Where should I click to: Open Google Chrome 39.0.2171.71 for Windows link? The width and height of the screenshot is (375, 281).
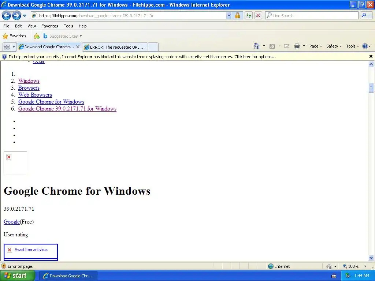coord(67,108)
